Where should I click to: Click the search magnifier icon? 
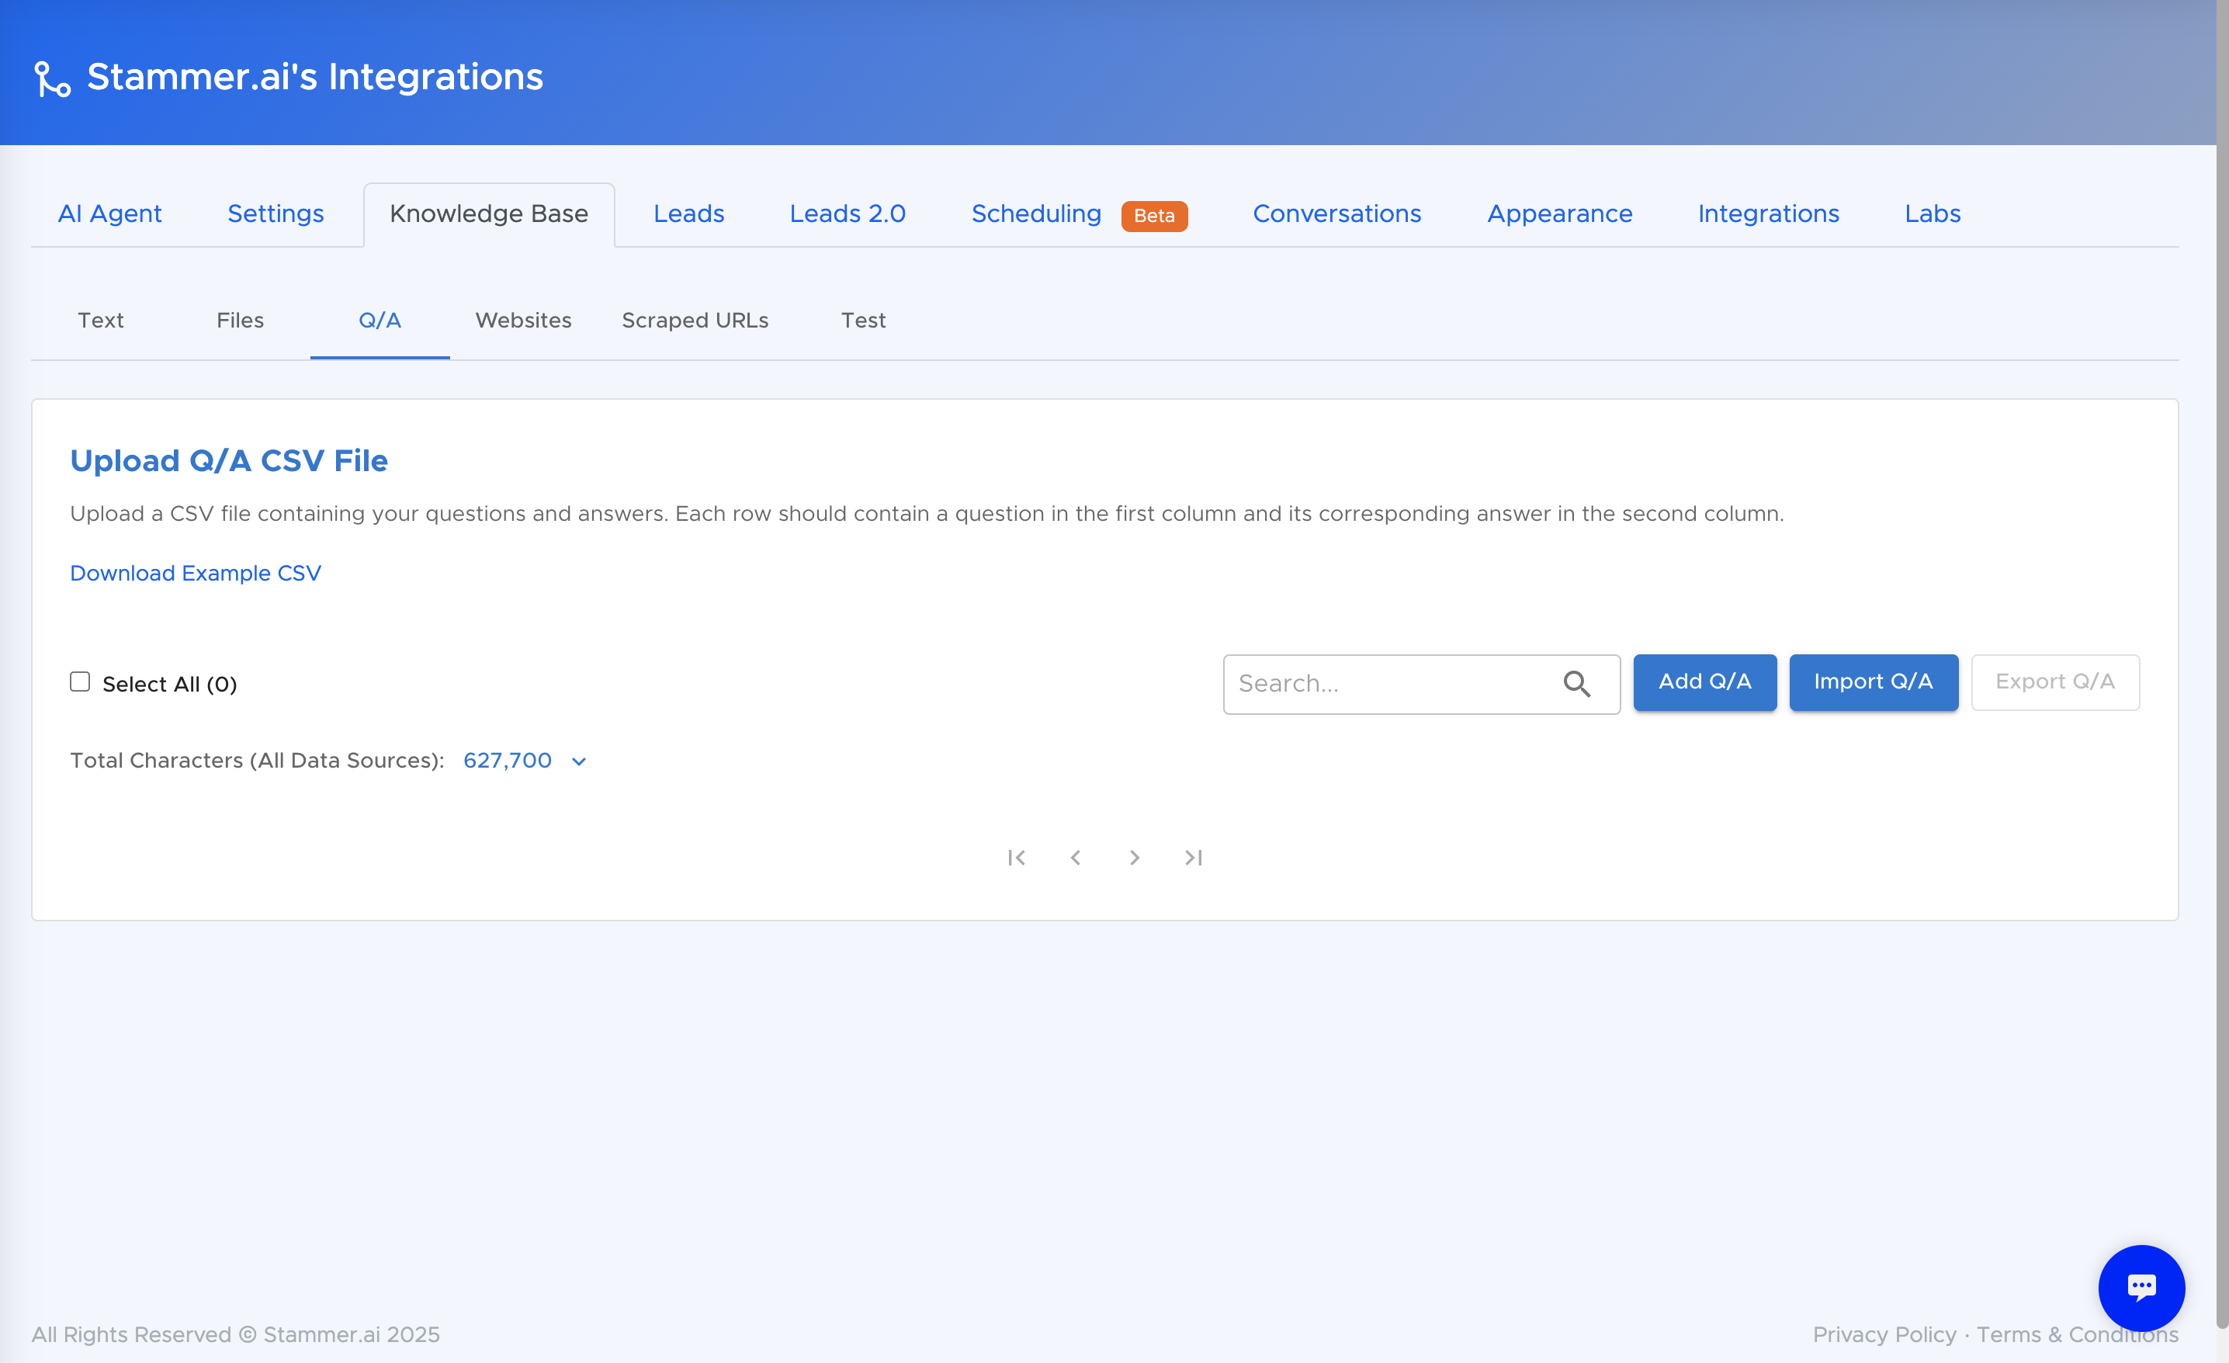[x=1577, y=684]
